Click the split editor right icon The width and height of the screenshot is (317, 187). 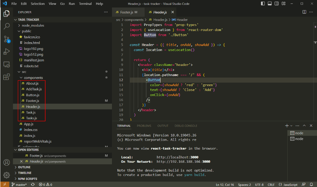(x=304, y=12)
